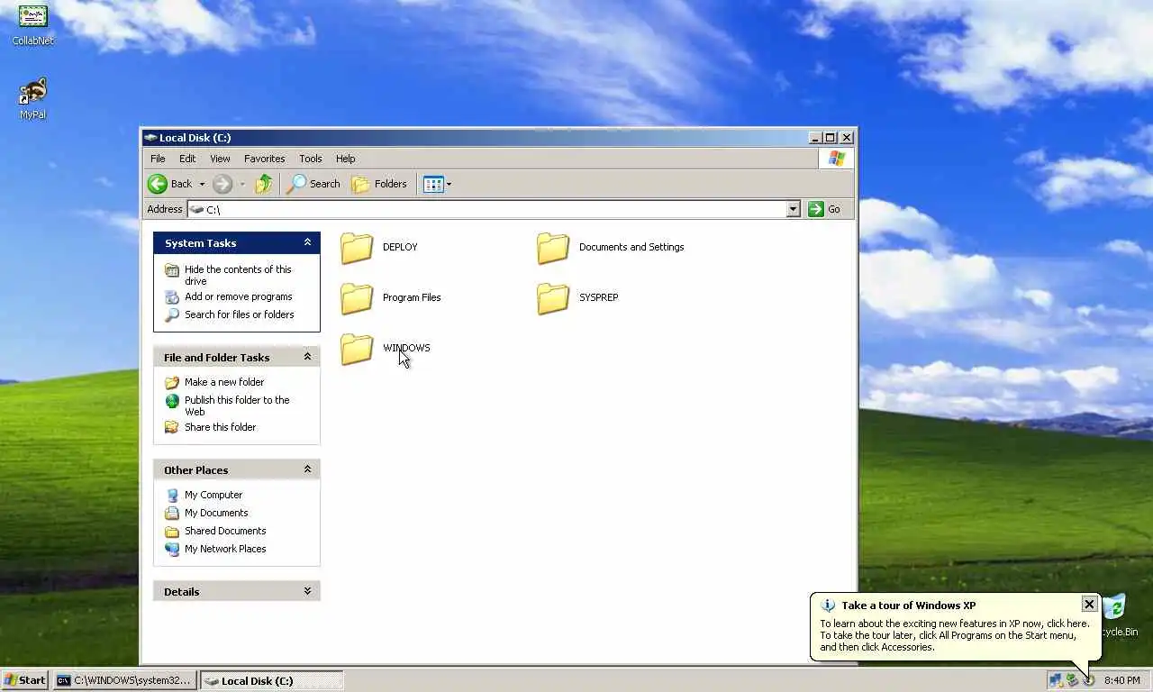Open the CollabNet desktop icon
1153x692 pixels.
pos(33,16)
